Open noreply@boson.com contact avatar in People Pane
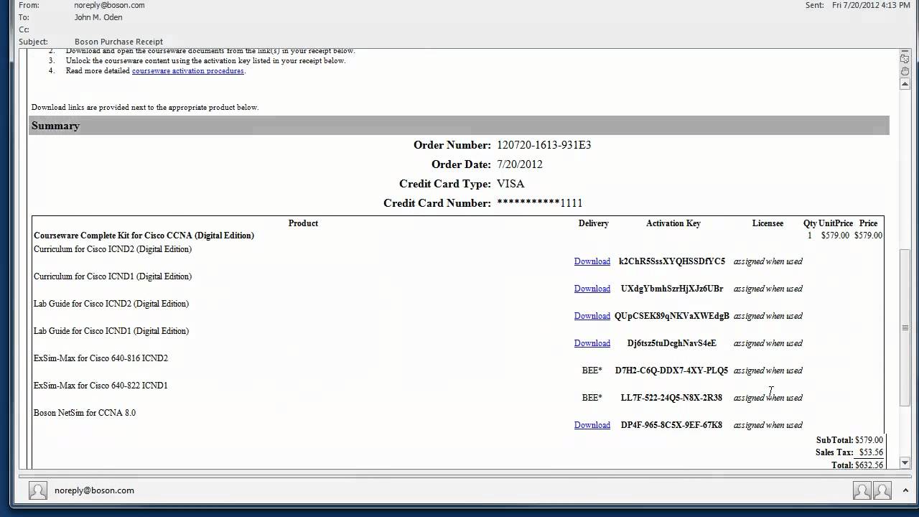919x517 pixels. [38, 490]
